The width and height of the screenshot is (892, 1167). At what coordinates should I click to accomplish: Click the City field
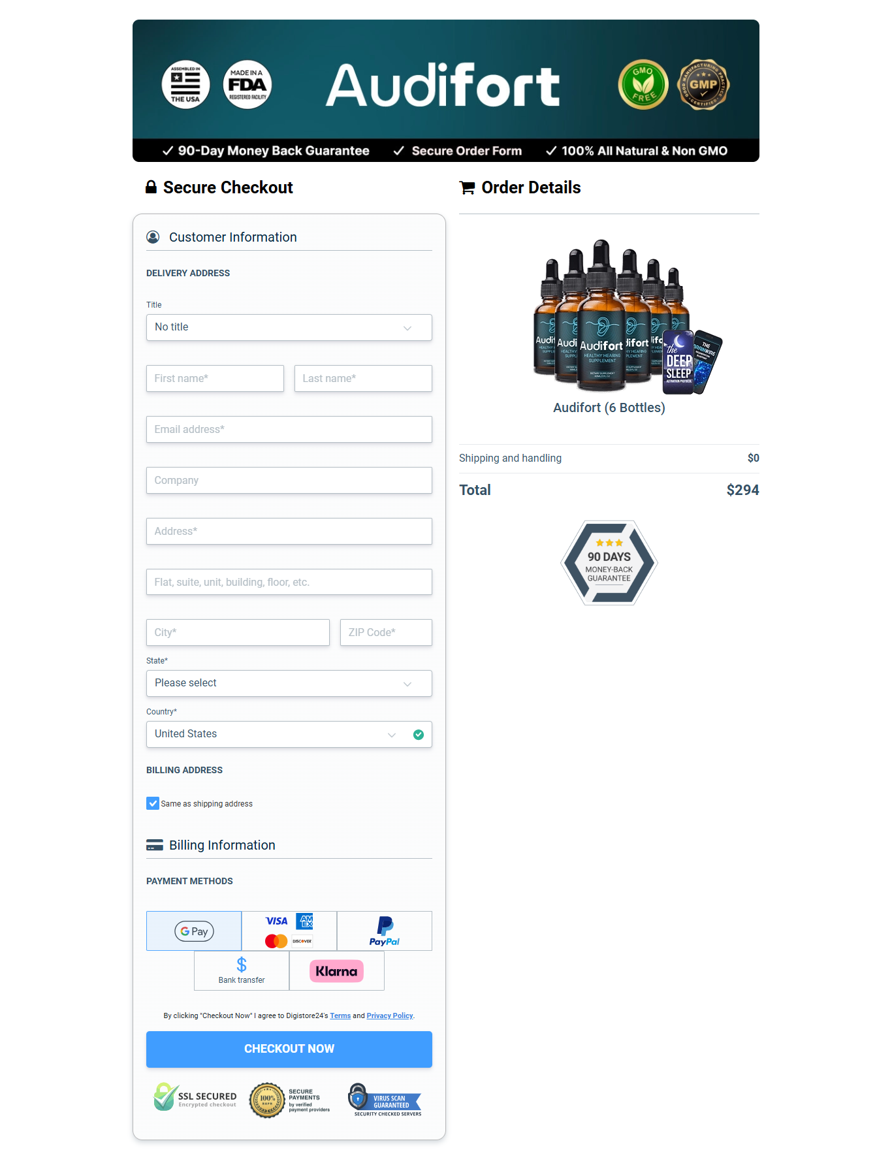[238, 632]
